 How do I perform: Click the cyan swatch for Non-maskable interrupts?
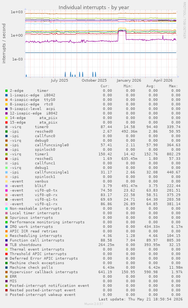coord(6,209)
